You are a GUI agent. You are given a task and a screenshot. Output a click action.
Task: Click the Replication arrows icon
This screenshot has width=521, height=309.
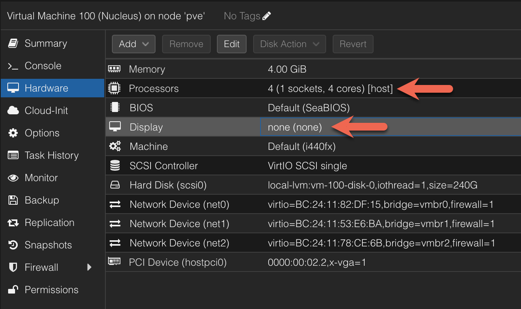[x=13, y=222]
